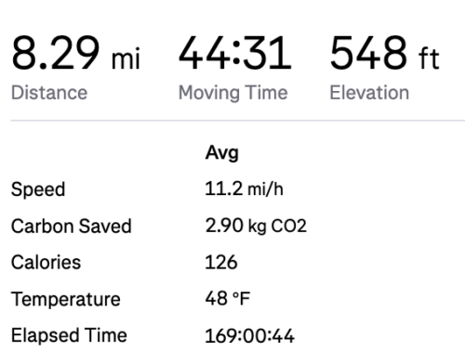Click the 548 ft elevation value
The image size is (465, 364).
[x=384, y=53]
